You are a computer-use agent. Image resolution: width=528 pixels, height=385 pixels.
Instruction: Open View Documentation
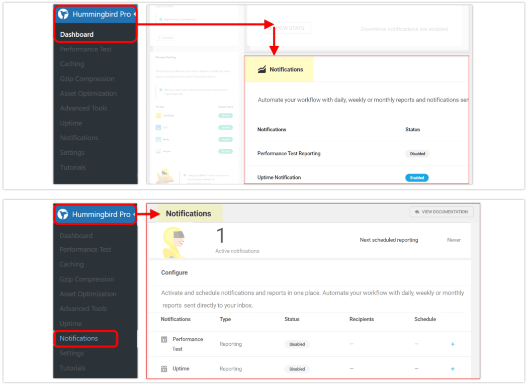[x=441, y=212]
